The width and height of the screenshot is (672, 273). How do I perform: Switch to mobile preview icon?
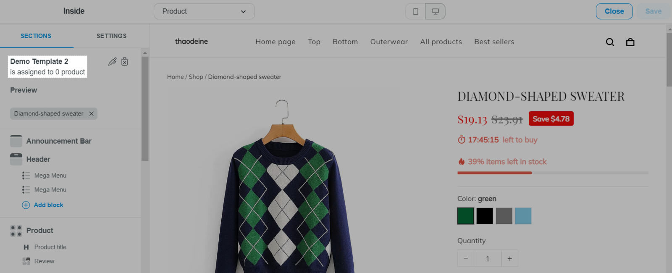click(x=415, y=11)
